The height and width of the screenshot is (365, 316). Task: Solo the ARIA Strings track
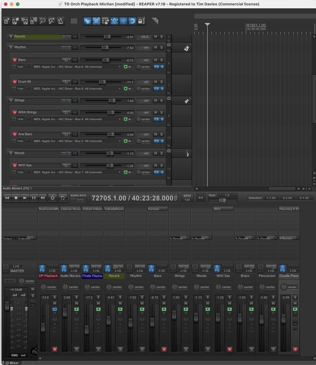161,112
